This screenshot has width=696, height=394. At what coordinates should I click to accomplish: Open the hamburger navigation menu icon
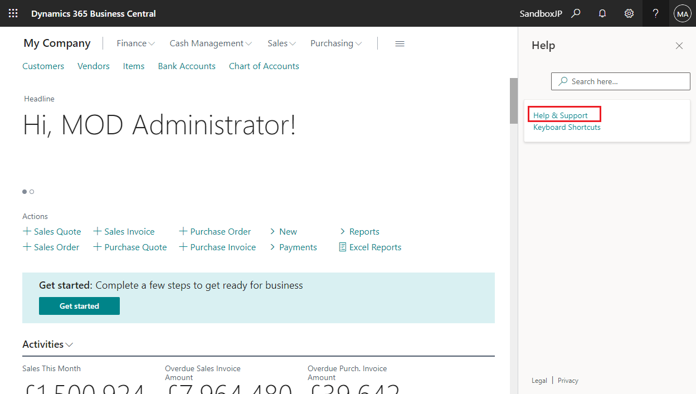[400, 43]
